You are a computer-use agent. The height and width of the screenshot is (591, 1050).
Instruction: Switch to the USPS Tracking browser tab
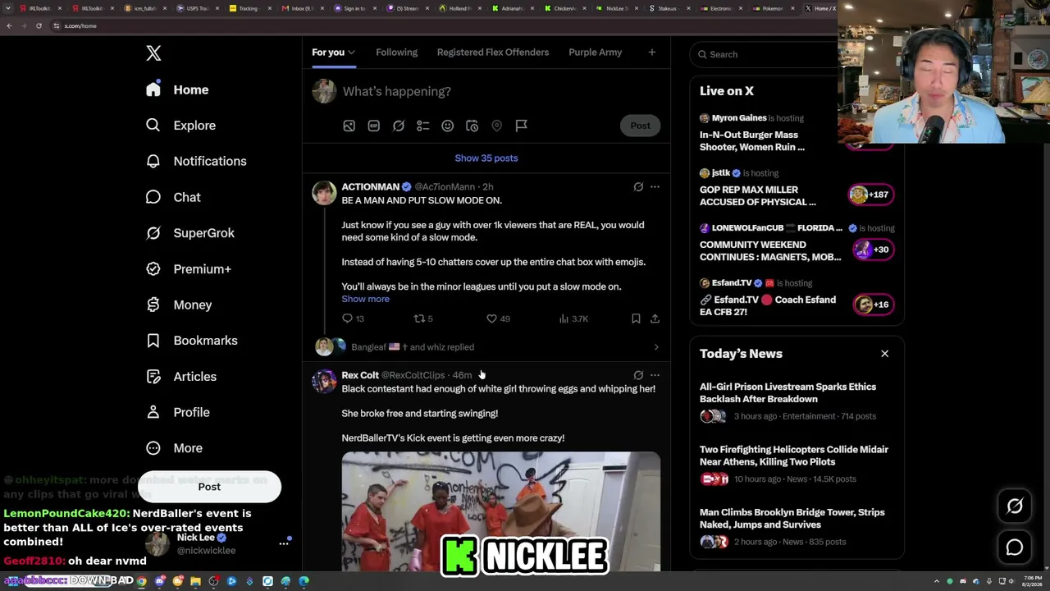pyautogui.click(x=196, y=8)
